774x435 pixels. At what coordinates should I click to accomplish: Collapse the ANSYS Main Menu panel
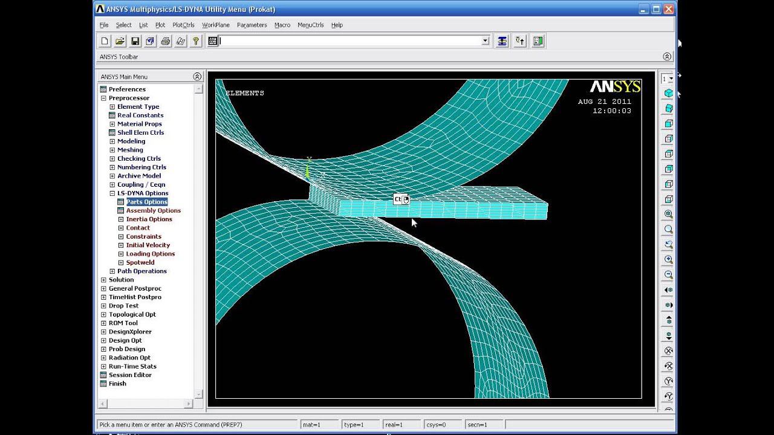(197, 77)
